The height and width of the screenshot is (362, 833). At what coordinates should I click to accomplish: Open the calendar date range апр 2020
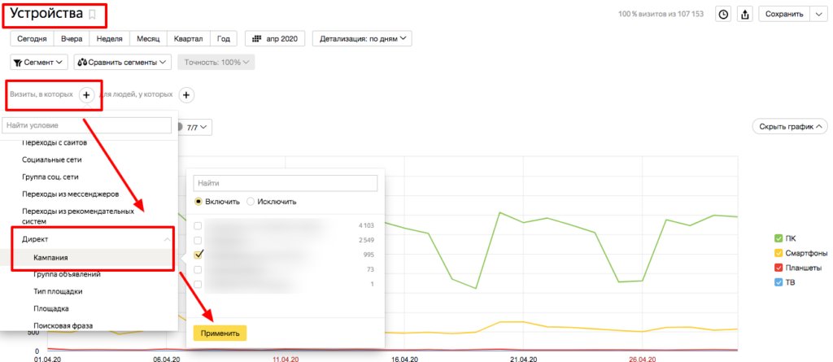276,39
